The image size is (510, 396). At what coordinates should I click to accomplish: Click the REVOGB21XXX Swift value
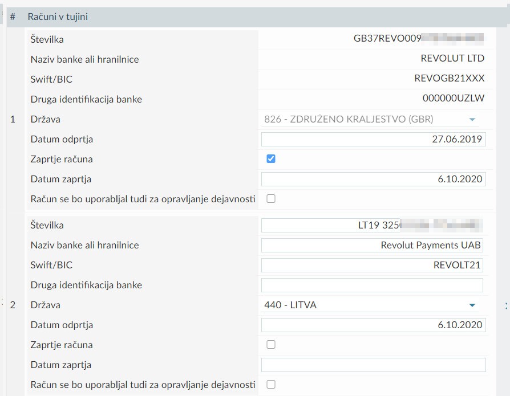449,79
